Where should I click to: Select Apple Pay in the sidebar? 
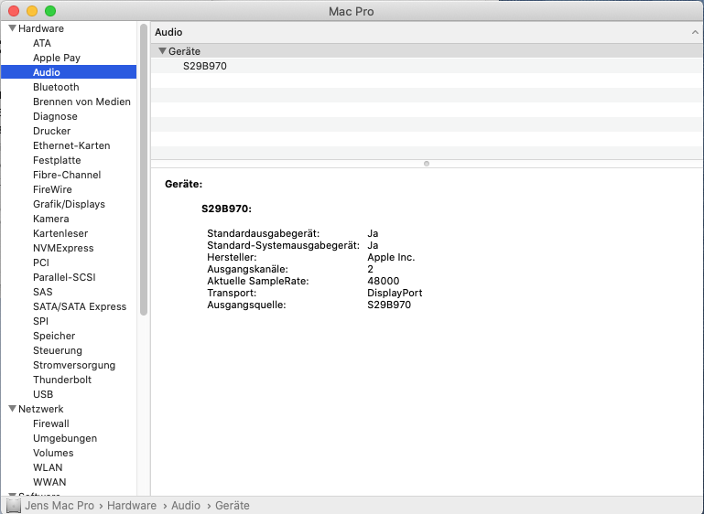click(57, 58)
